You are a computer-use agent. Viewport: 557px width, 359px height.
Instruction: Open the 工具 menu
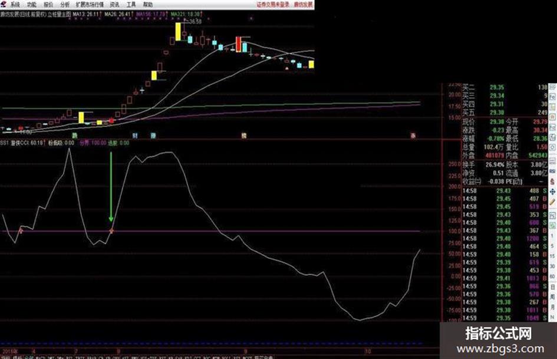(131, 5)
